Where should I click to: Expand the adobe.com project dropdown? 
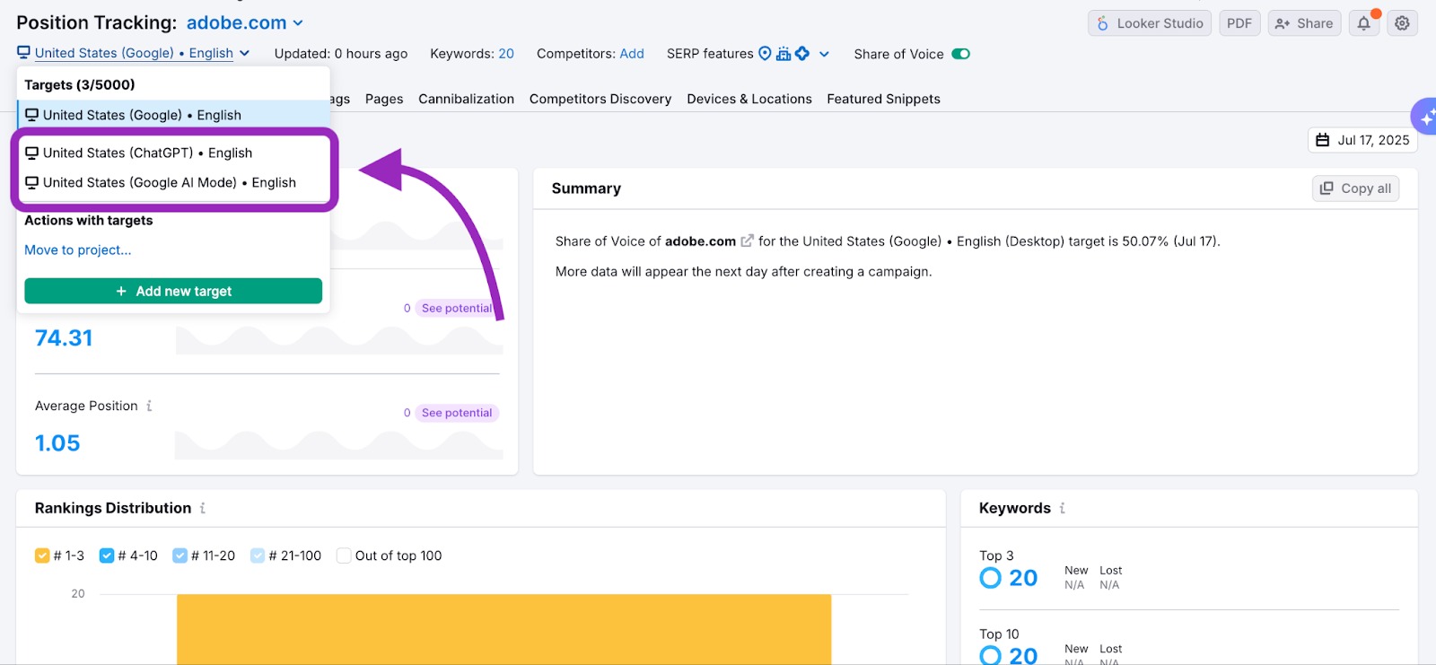(x=298, y=23)
